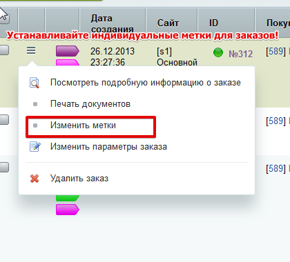This screenshot has width=290, height=262.
Task: Sort by the ID column header
Action: [213, 23]
